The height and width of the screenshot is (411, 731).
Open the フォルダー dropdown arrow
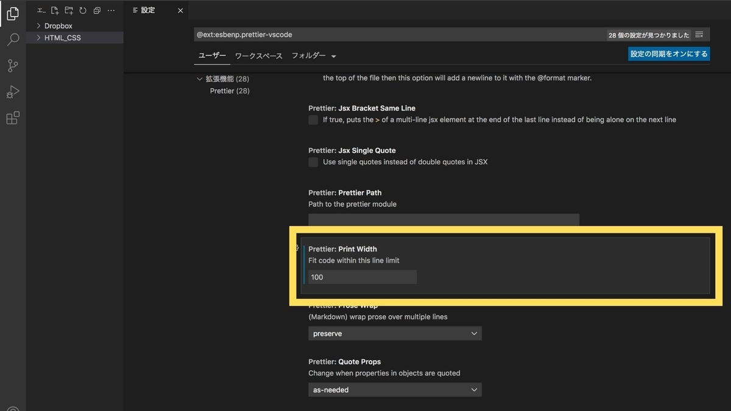point(333,56)
